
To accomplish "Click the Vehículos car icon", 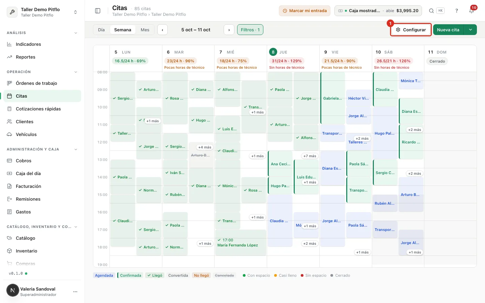I will click(9, 134).
